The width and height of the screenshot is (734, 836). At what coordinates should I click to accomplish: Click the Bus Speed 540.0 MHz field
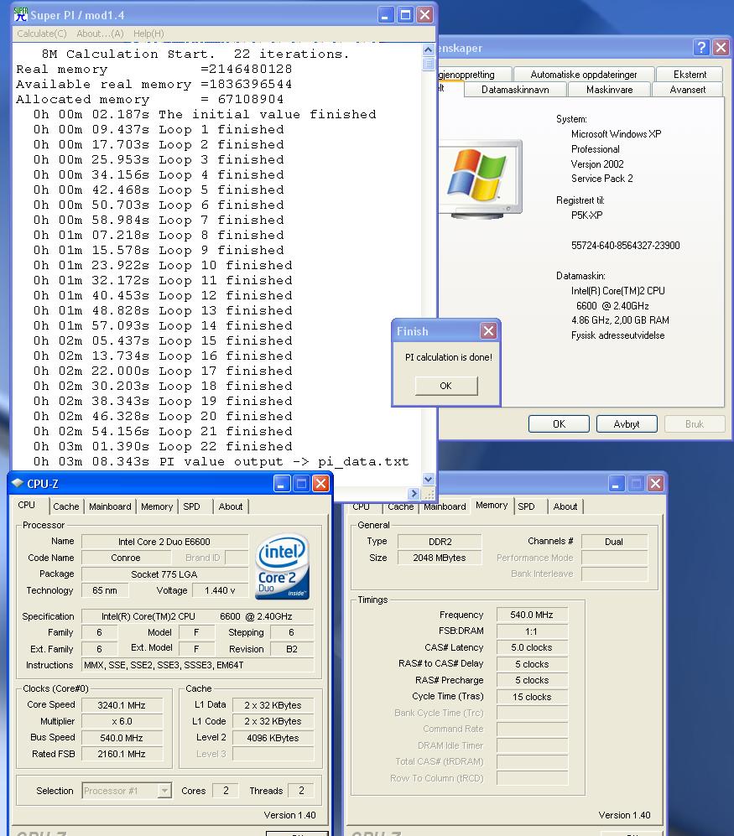coord(122,738)
